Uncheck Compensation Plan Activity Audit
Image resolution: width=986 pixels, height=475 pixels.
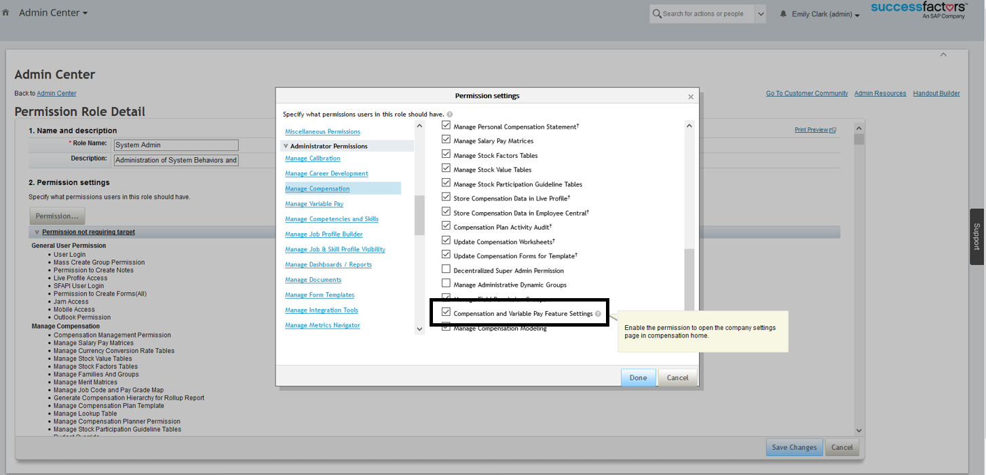(446, 226)
